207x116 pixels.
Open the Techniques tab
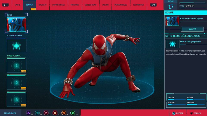pos(138,5)
